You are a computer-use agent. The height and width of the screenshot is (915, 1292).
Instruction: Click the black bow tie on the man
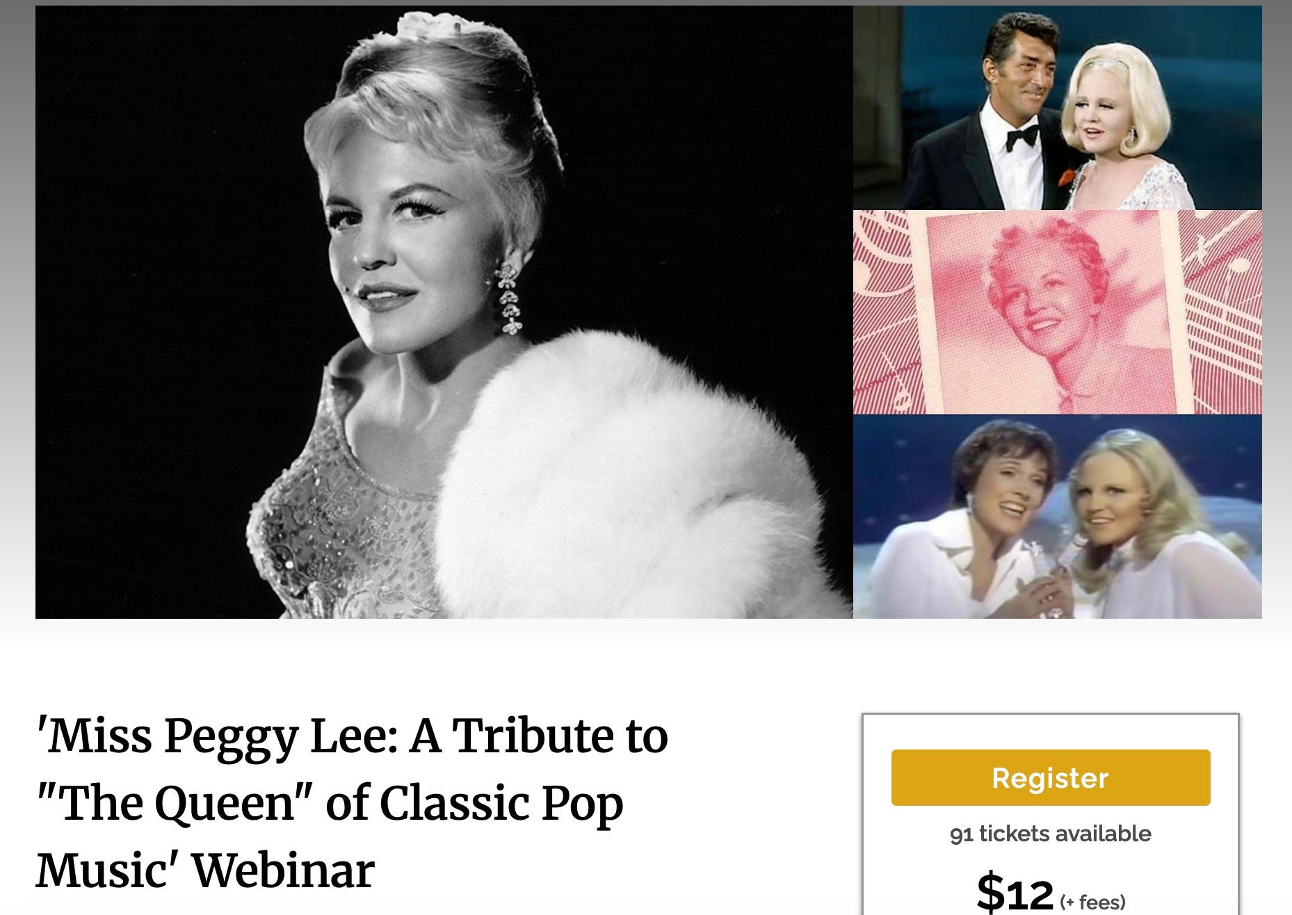coord(1022,137)
